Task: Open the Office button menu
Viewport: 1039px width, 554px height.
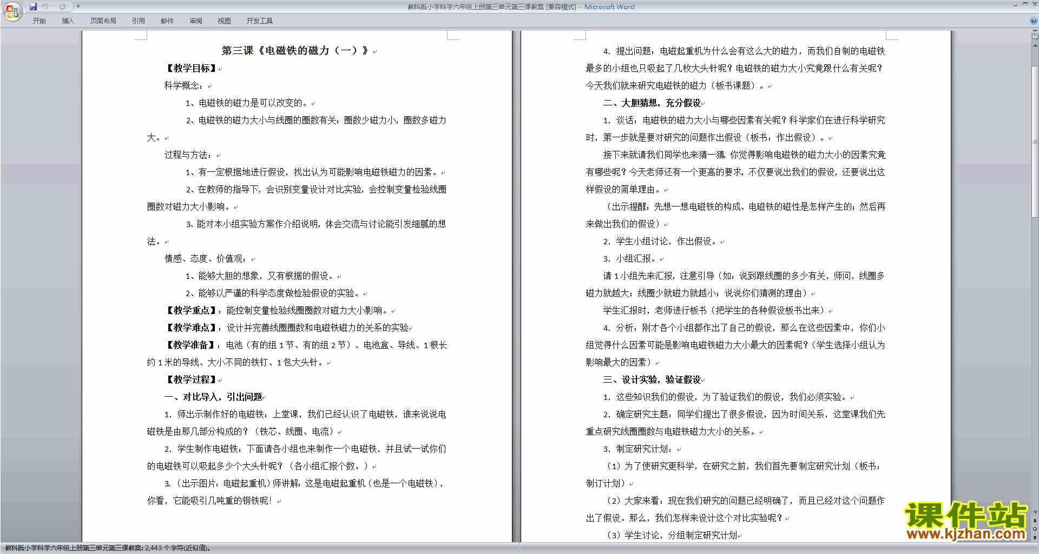Action: (x=12, y=11)
